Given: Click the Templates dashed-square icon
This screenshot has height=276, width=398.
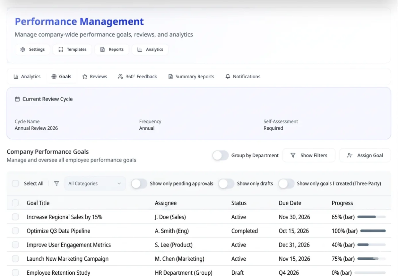Looking at the screenshot, I should coord(61,49).
